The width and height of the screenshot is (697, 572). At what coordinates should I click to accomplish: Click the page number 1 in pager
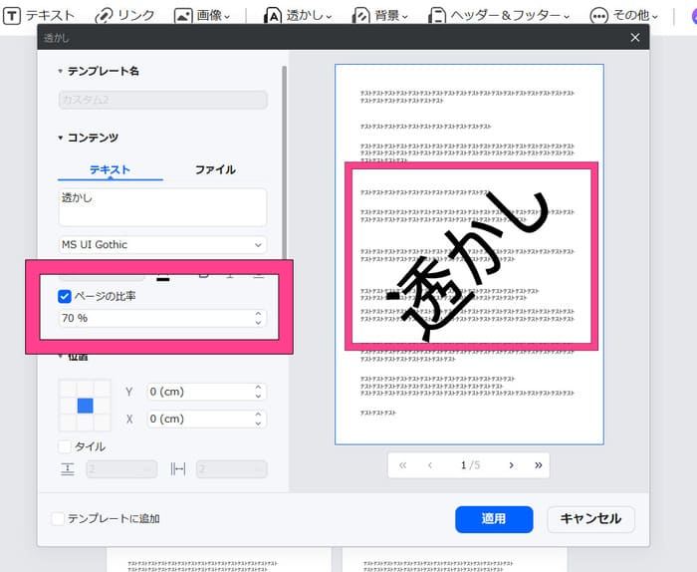(463, 465)
